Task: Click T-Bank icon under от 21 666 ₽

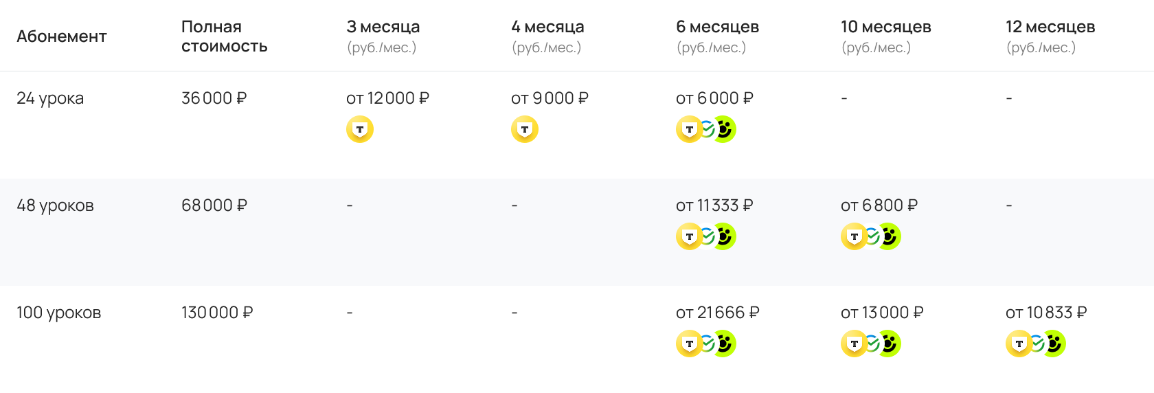Action: tap(690, 344)
